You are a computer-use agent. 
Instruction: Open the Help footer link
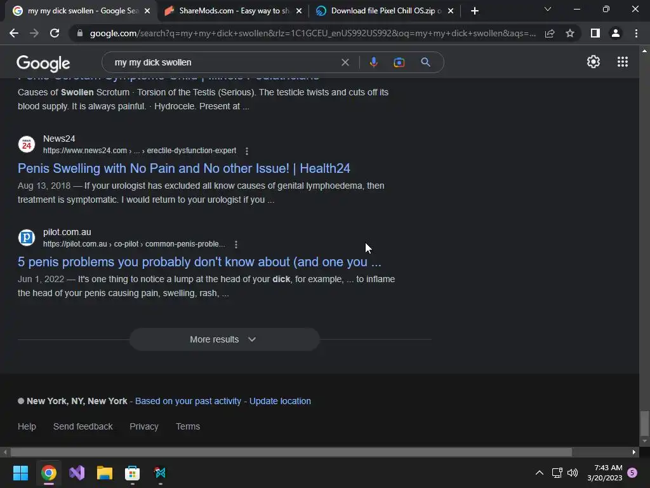[x=27, y=426]
